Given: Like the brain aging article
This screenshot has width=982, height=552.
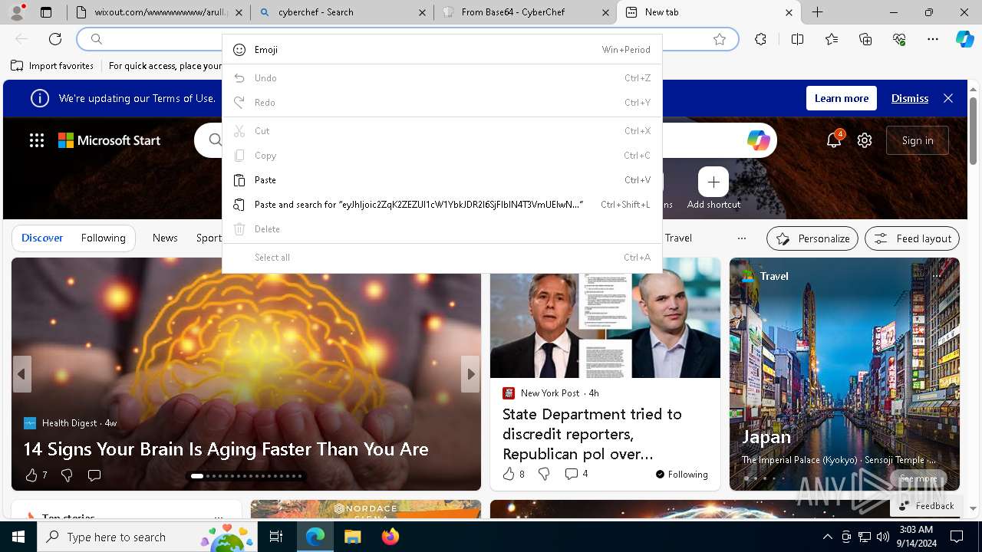Looking at the screenshot, I should (31, 475).
